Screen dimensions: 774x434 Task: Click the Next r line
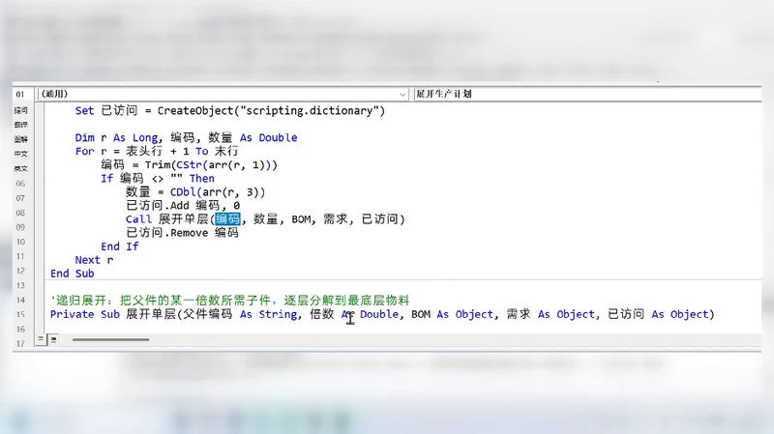point(94,260)
